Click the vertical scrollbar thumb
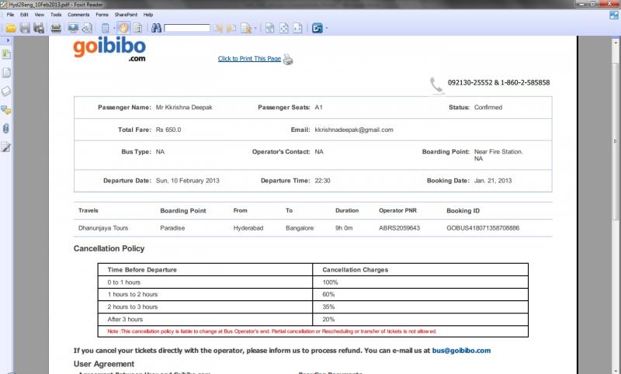The height and width of the screenshot is (374, 621). click(616, 141)
